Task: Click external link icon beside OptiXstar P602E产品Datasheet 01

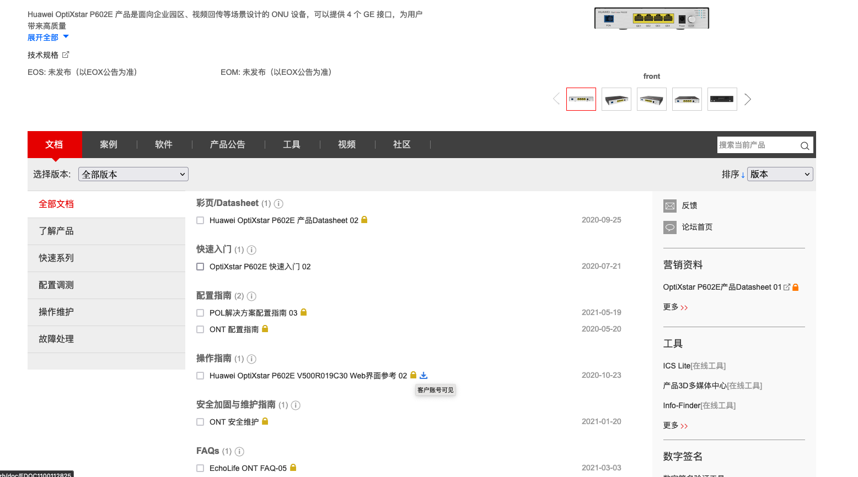Action: pos(787,287)
